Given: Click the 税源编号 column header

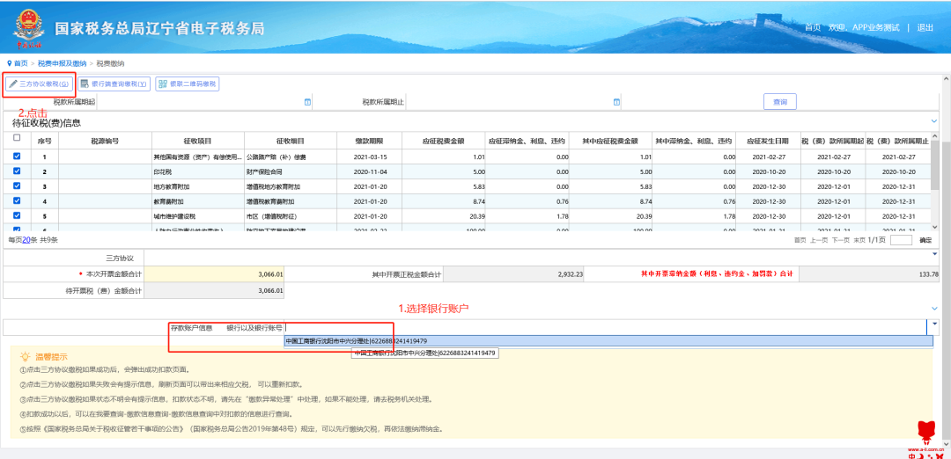Looking at the screenshot, I should (x=105, y=141).
